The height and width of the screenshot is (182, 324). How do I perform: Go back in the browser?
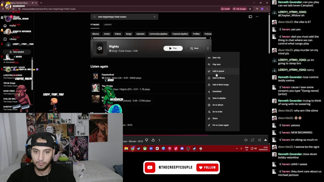(x=3, y=9)
